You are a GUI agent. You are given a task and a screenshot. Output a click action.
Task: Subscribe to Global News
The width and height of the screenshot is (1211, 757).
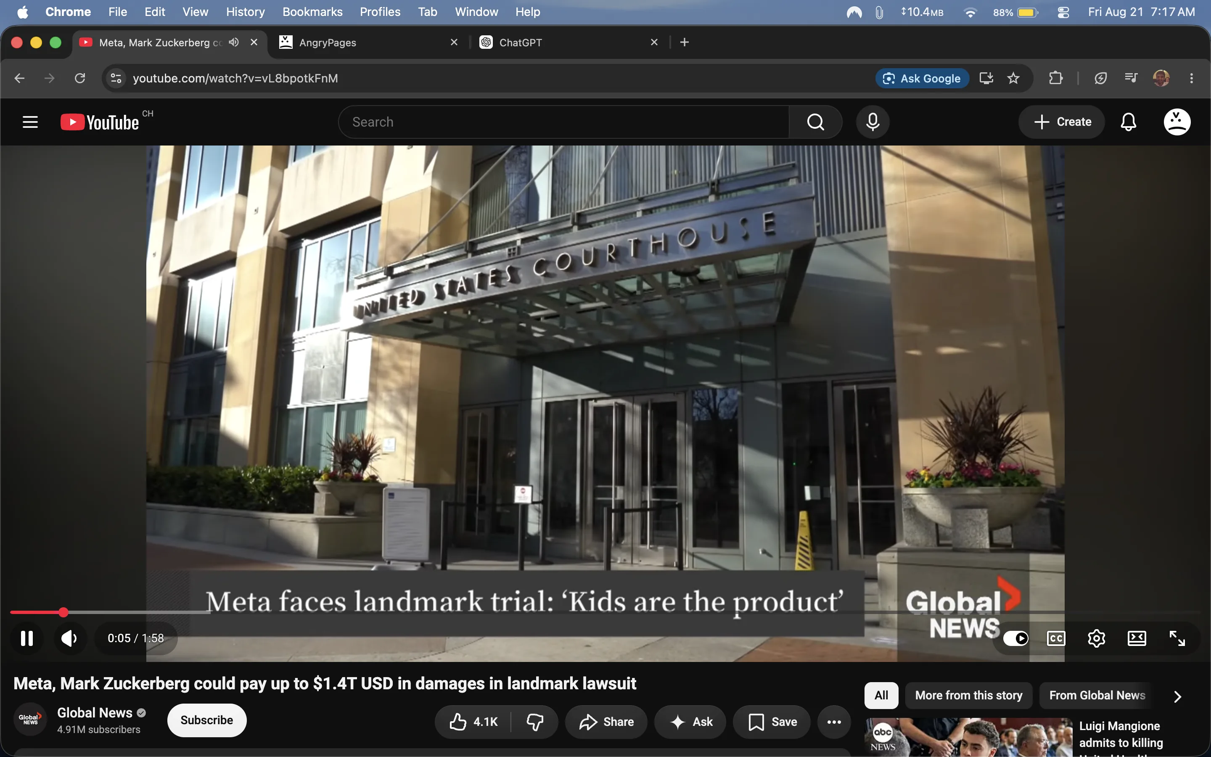click(x=207, y=720)
